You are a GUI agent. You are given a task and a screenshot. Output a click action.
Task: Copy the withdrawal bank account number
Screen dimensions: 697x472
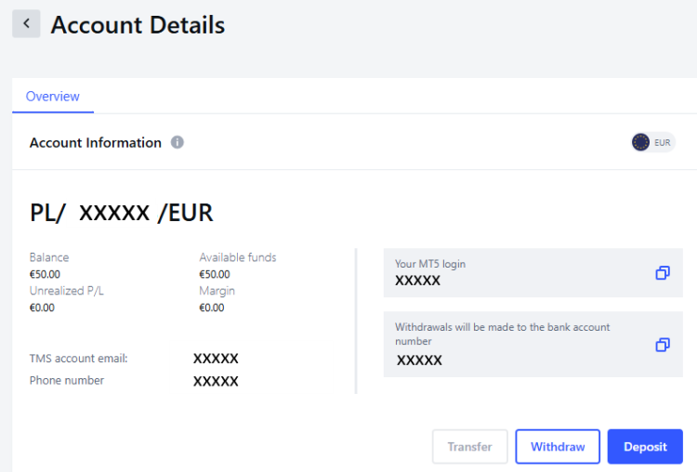[x=662, y=345]
